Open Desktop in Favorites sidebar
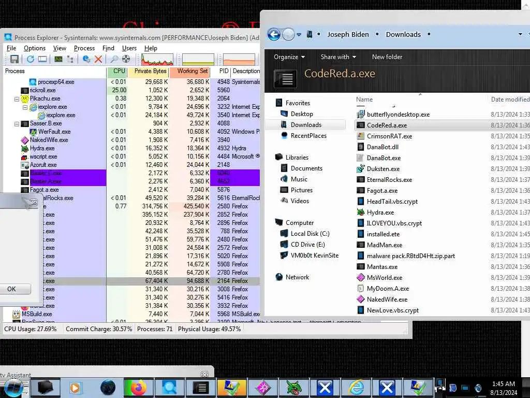The width and height of the screenshot is (530, 398). point(302,114)
